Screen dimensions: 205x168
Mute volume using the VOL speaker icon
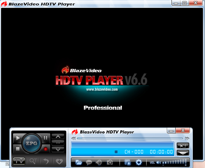click(x=159, y=163)
